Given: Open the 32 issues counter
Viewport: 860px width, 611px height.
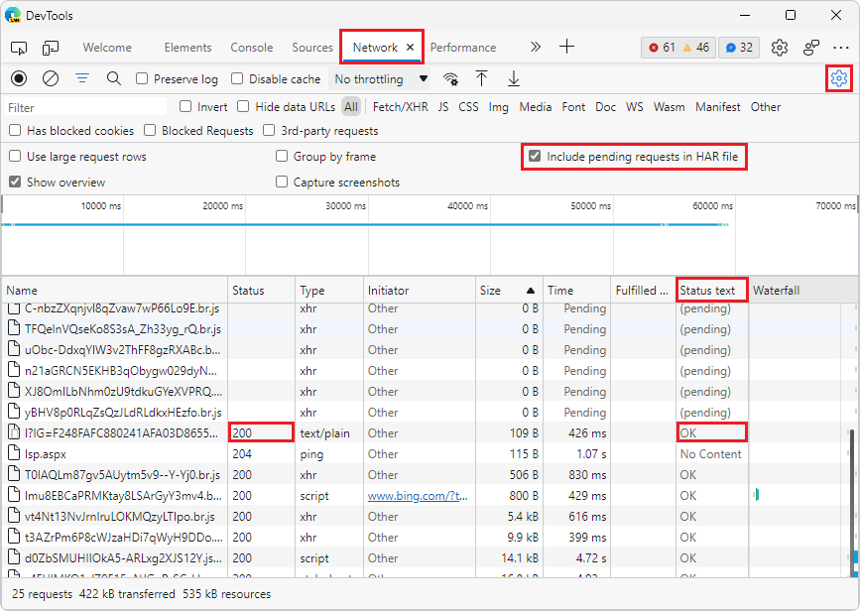Looking at the screenshot, I should point(739,48).
